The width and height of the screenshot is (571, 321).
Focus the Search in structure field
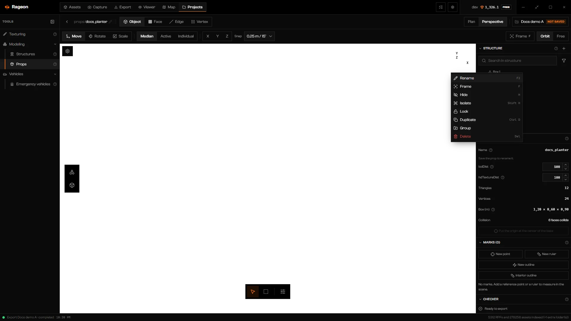517,61
